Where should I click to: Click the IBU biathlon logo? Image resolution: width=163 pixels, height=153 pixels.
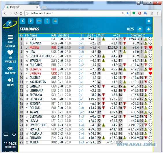pyautogui.click(x=10, y=24)
